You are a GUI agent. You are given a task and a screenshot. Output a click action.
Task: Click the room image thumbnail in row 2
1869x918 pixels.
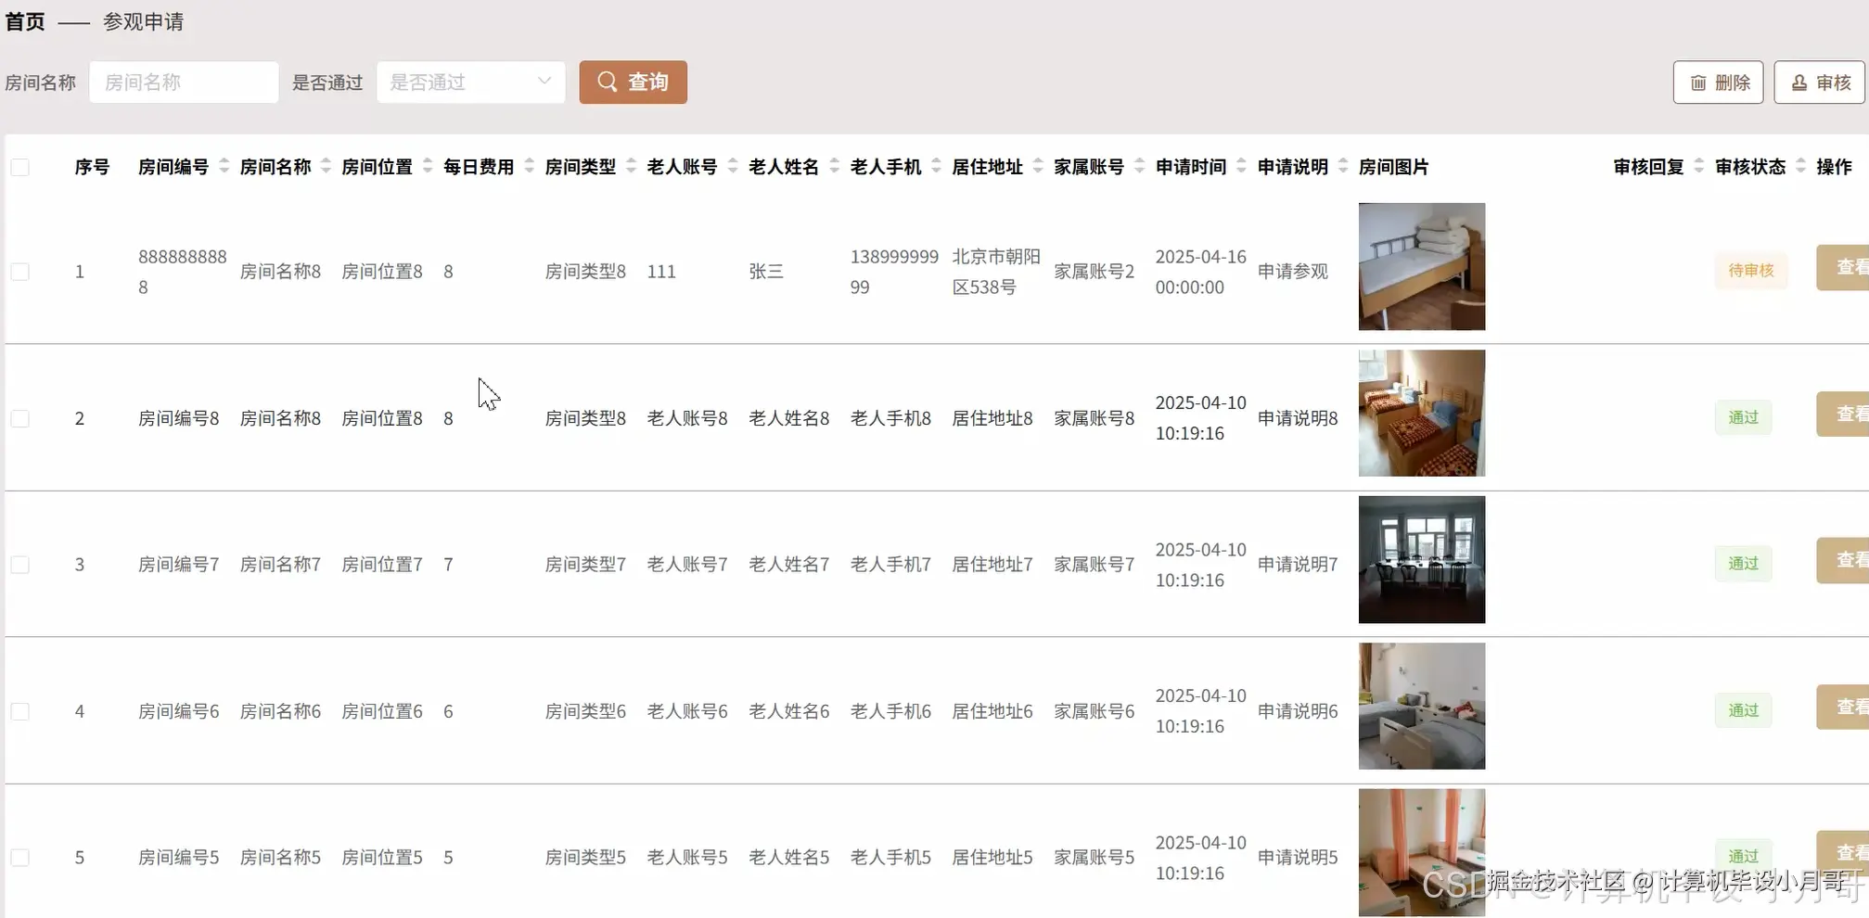1420,414
